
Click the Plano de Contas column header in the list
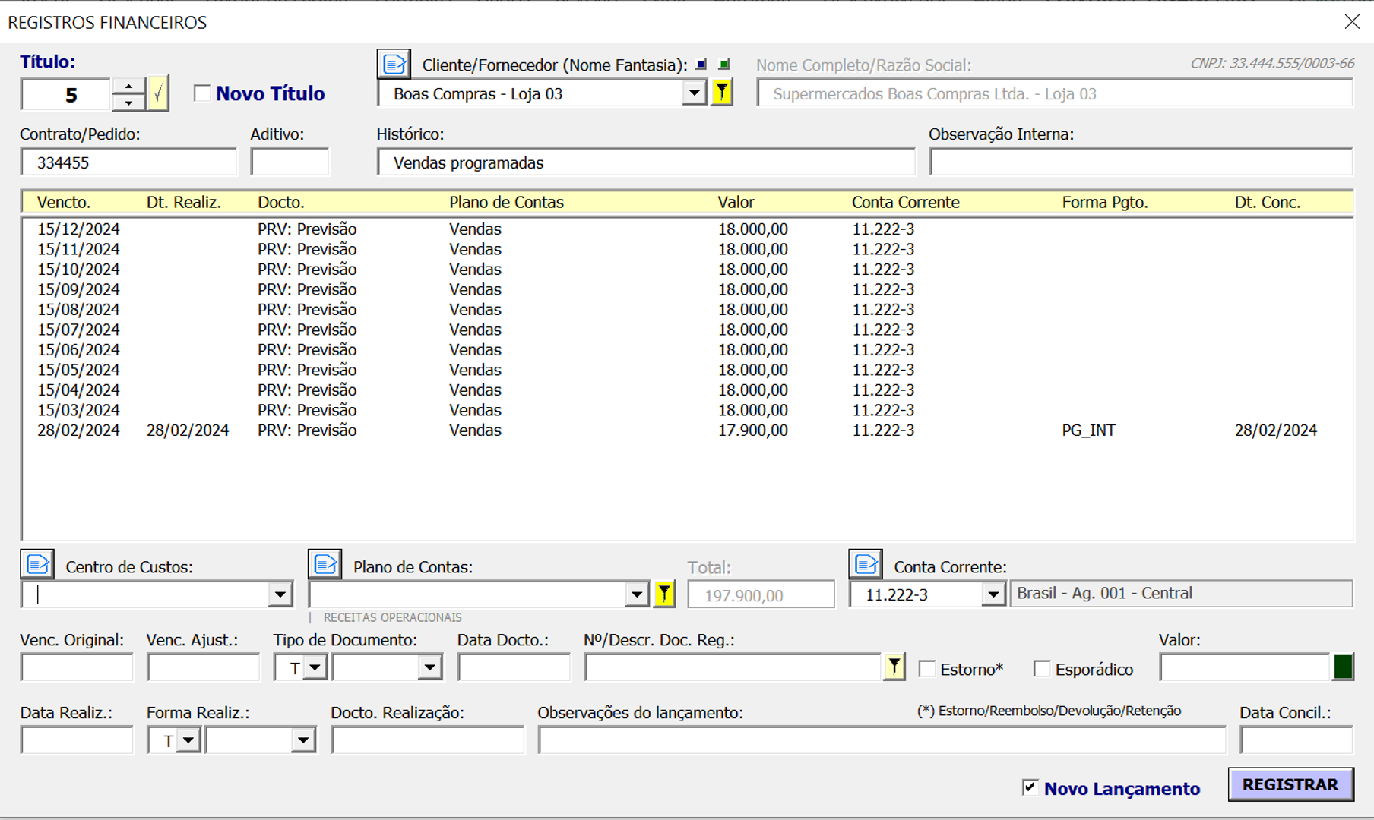pos(506,202)
